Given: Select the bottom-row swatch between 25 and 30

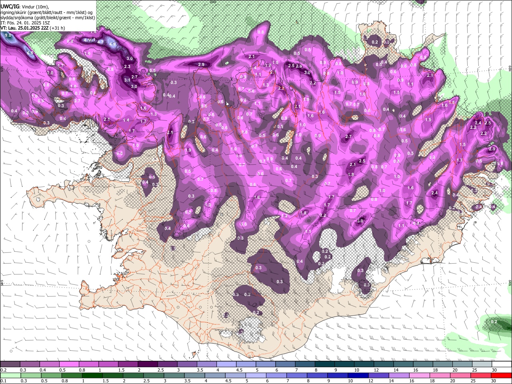Looking at the screenshot, I should tap(481, 375).
